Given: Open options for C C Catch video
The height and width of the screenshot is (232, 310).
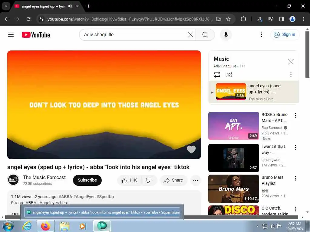Looking at the screenshot, I should pyautogui.click(x=295, y=209).
